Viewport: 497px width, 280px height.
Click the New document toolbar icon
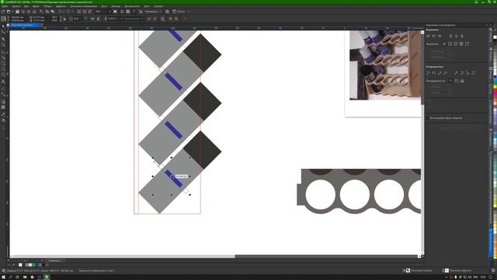pyautogui.click(x=3, y=12)
